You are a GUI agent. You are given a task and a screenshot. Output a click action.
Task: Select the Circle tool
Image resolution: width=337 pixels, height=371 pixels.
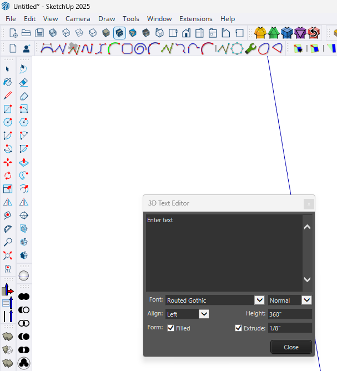click(x=8, y=122)
